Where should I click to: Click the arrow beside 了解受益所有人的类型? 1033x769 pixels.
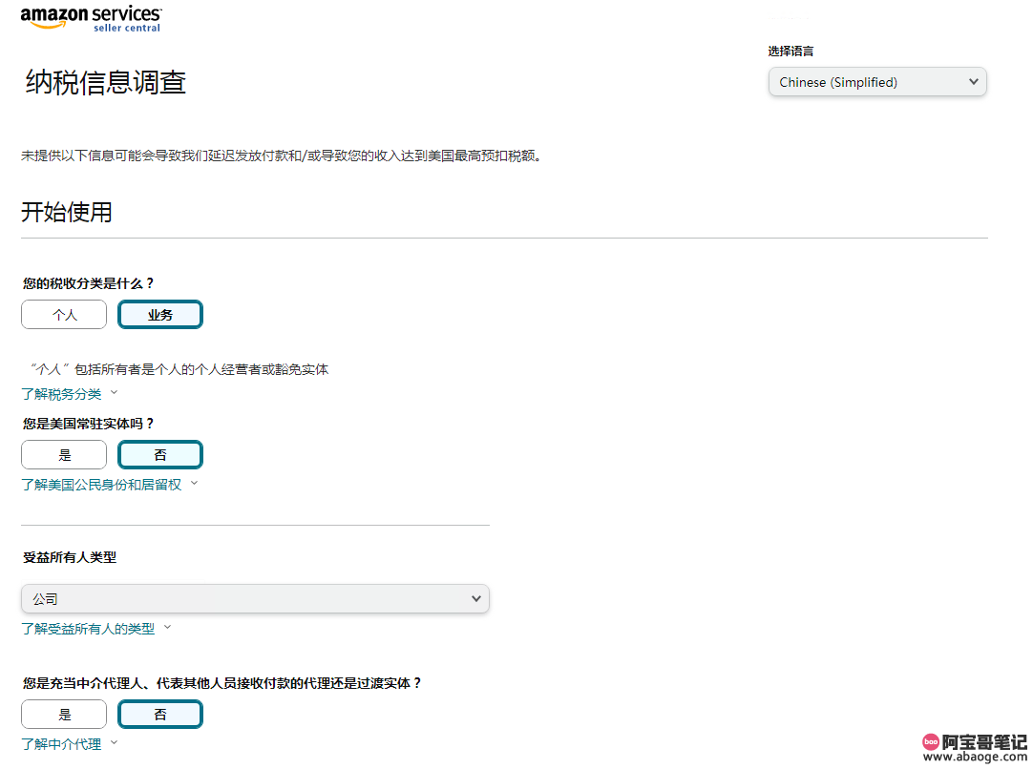coord(168,628)
